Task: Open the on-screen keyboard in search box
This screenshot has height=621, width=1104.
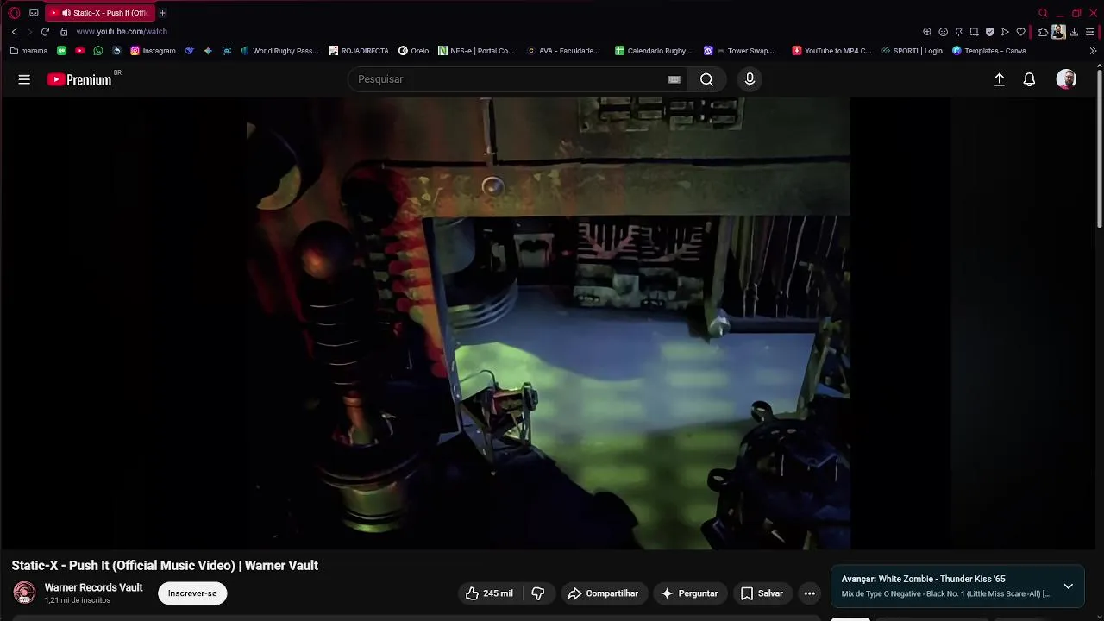Action: [x=674, y=79]
